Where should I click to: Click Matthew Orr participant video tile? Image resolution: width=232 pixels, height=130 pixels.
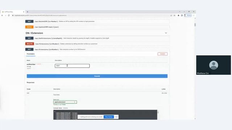point(214,65)
